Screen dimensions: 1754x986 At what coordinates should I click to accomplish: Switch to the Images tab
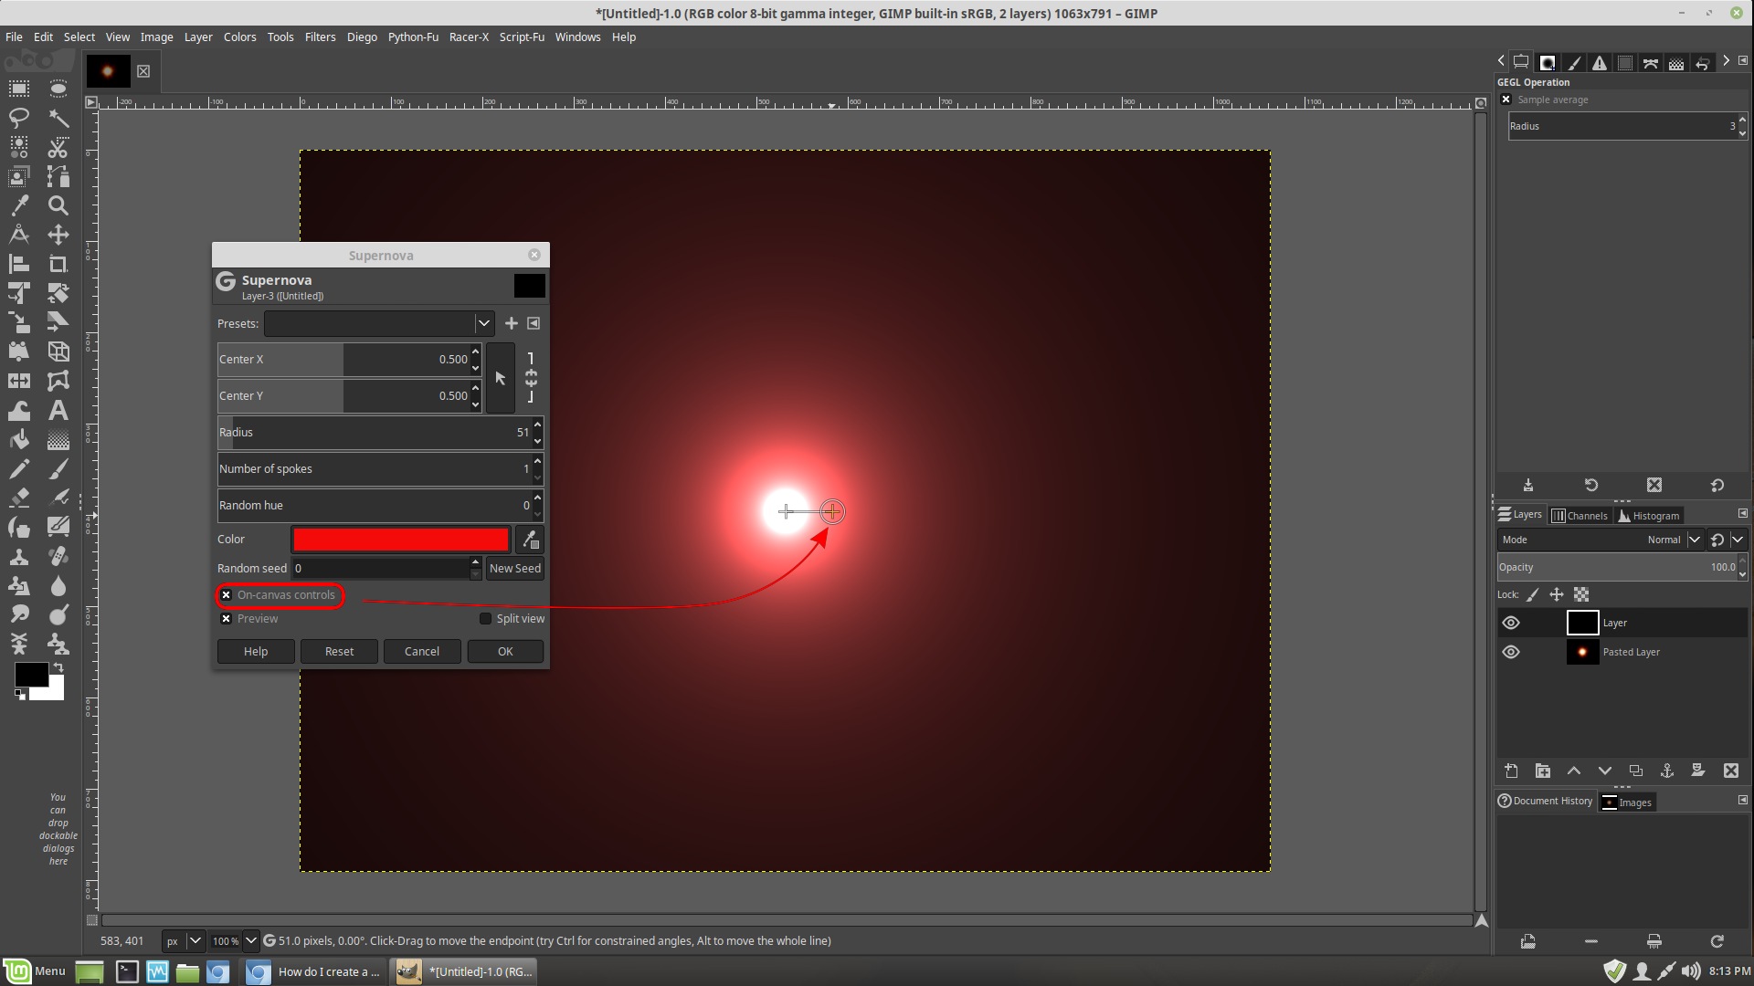pos(1626,802)
